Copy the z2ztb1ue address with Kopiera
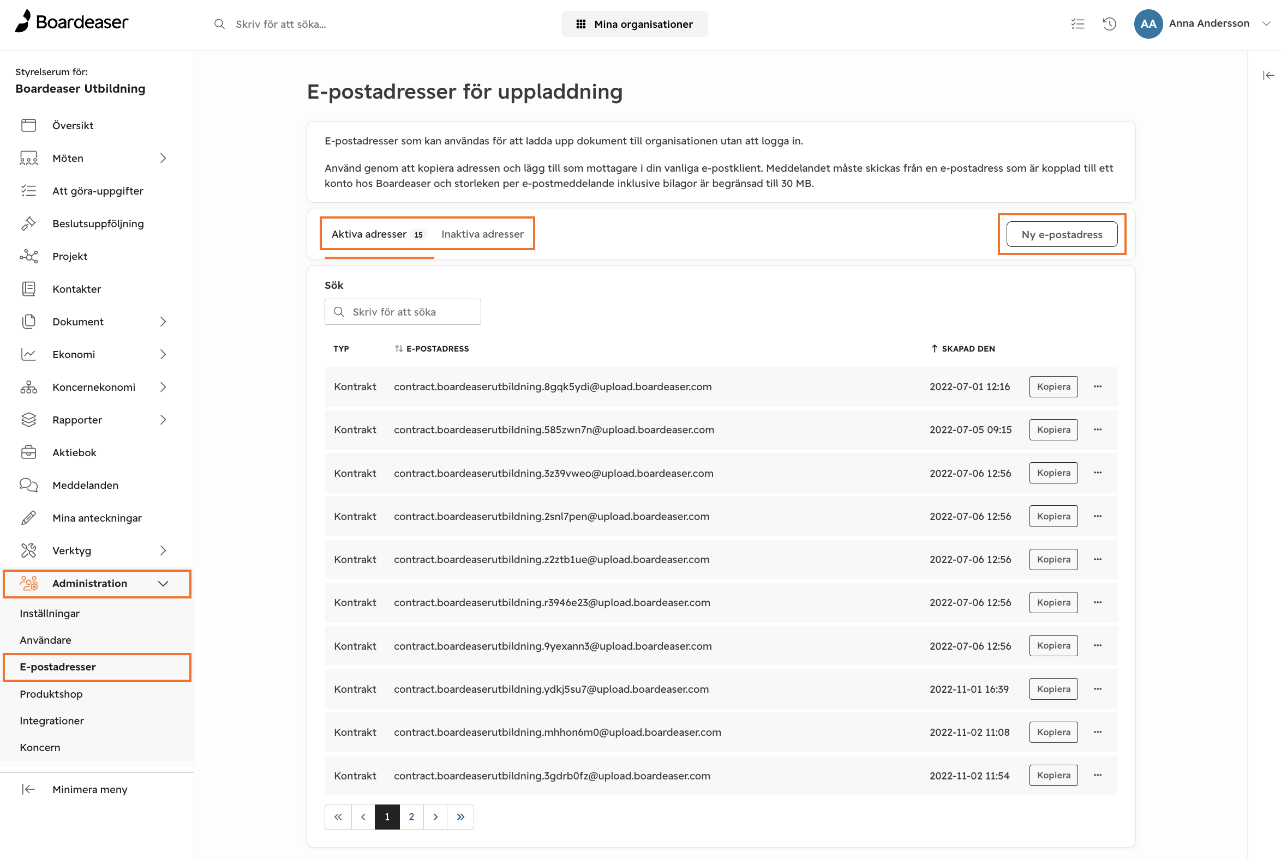Viewport: 1281px width, 859px height. click(x=1053, y=559)
